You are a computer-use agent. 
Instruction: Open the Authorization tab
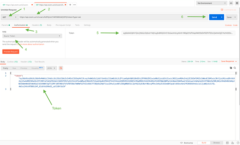point(21,25)
